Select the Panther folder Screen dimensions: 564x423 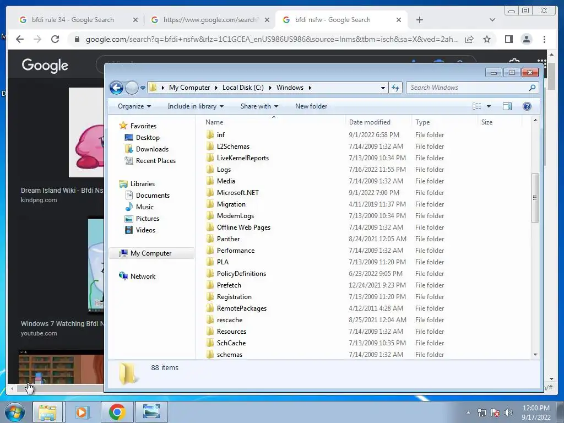pos(228,239)
